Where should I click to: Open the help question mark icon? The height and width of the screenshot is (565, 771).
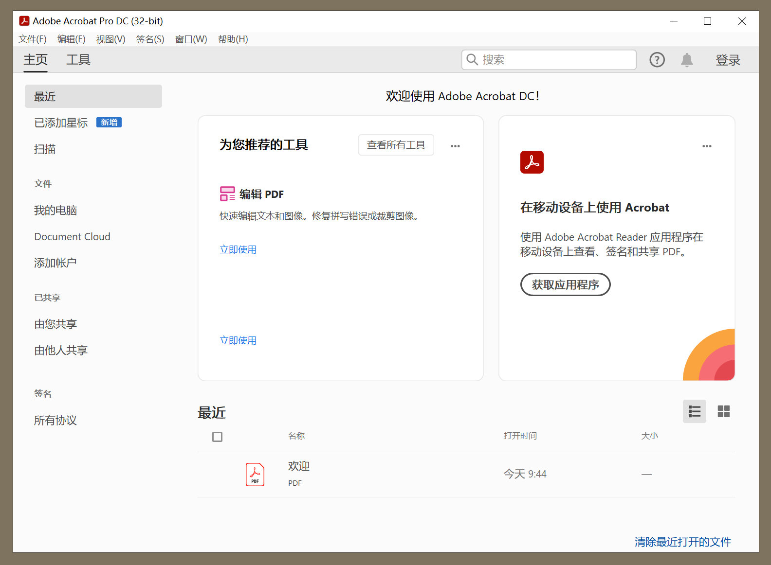657,60
